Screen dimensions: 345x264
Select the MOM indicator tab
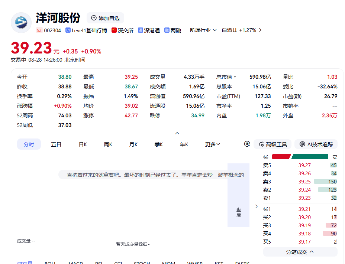coord(169,263)
